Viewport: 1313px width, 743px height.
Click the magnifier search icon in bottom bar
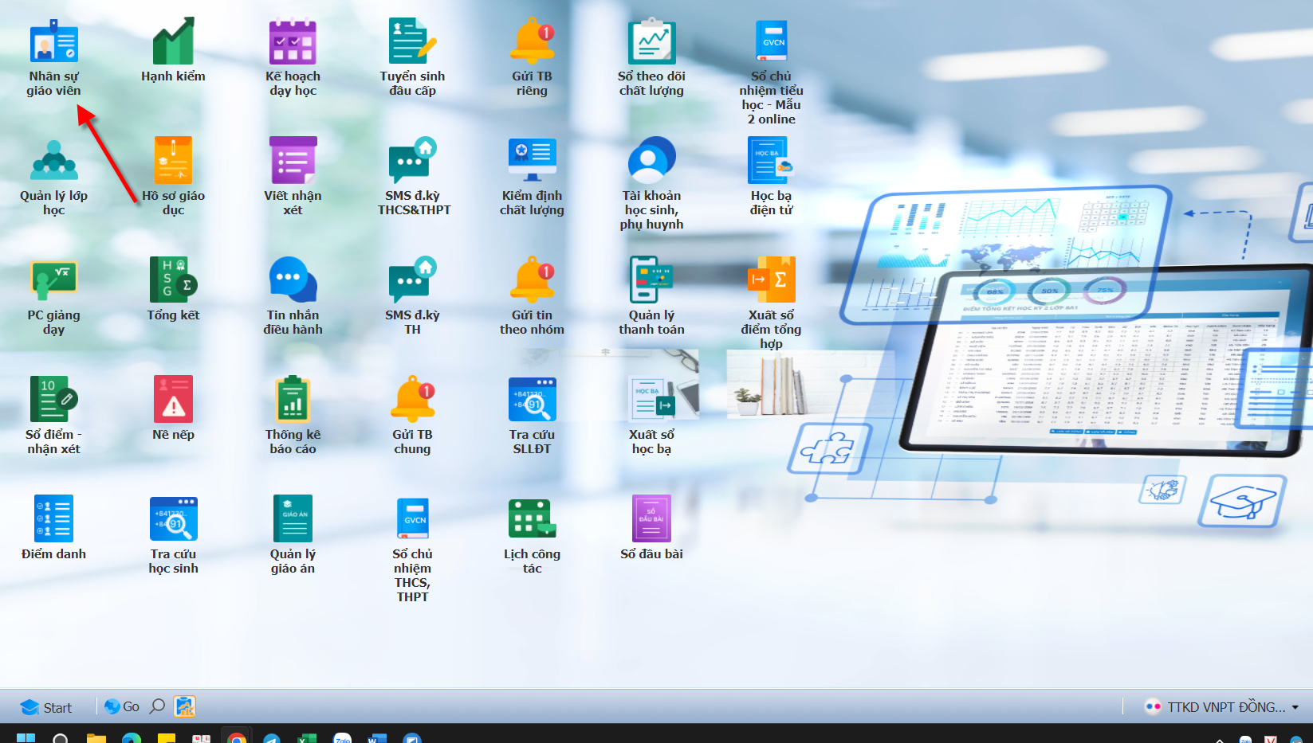(158, 706)
